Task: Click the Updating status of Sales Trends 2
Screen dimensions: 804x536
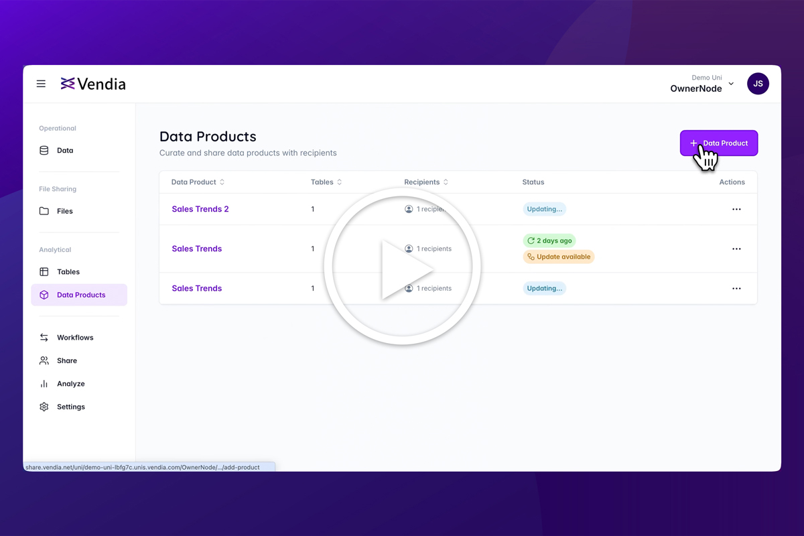Action: click(545, 209)
